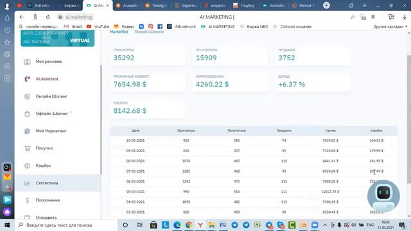Image resolution: width=411 pixels, height=231 pixels.
Task: Click the Мой Маркетинг icon
Action: [27, 131]
